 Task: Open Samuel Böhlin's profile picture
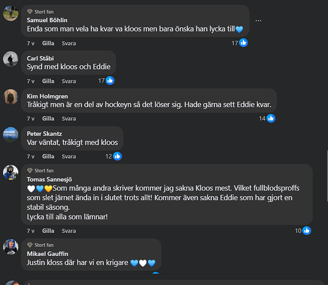(11, 13)
